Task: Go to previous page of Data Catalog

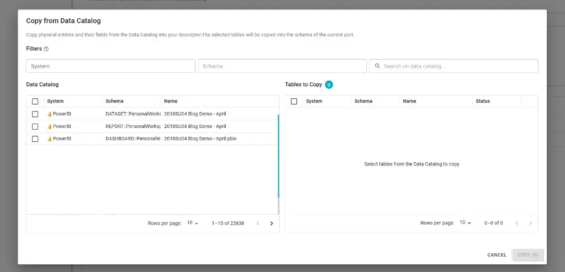Action: 258,223
